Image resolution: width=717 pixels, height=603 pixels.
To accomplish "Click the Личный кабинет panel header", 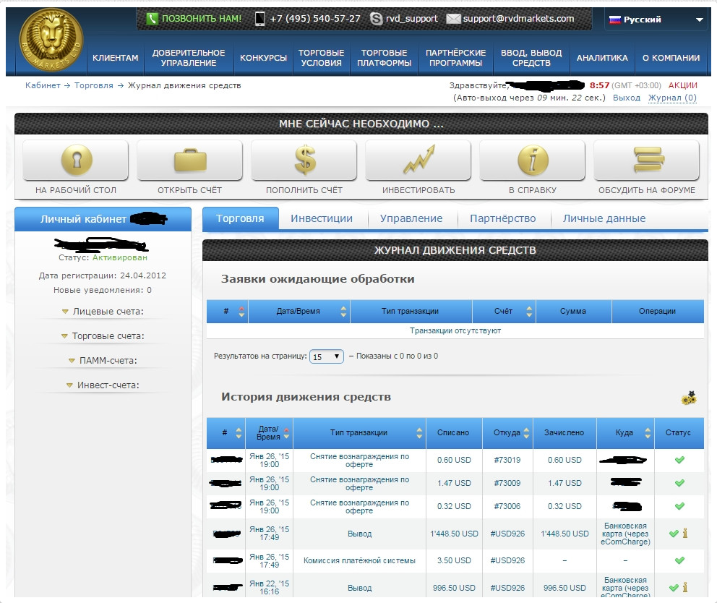I will click(x=103, y=219).
